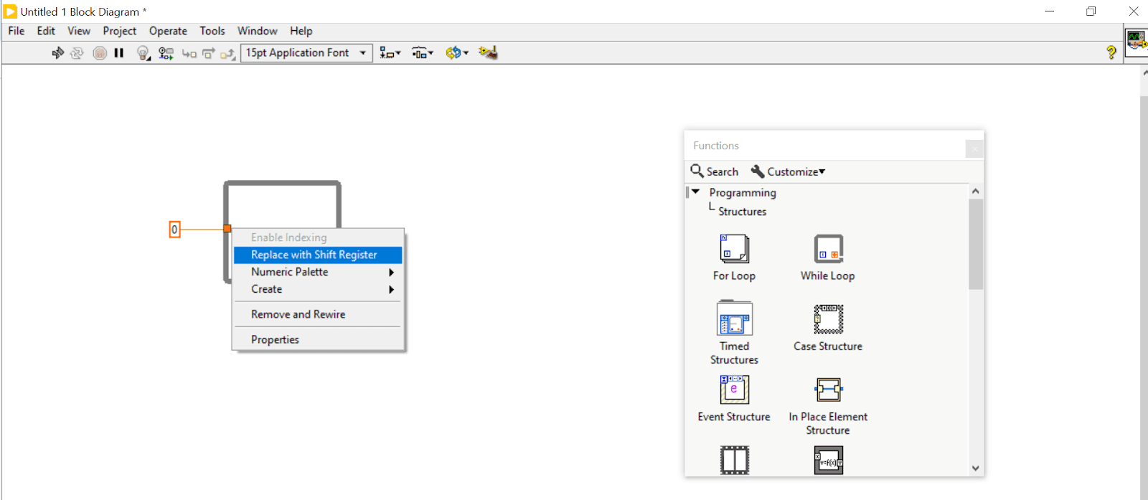The height and width of the screenshot is (500, 1148).
Task: Open the Distribute Objects dropdown
Action: coord(422,53)
